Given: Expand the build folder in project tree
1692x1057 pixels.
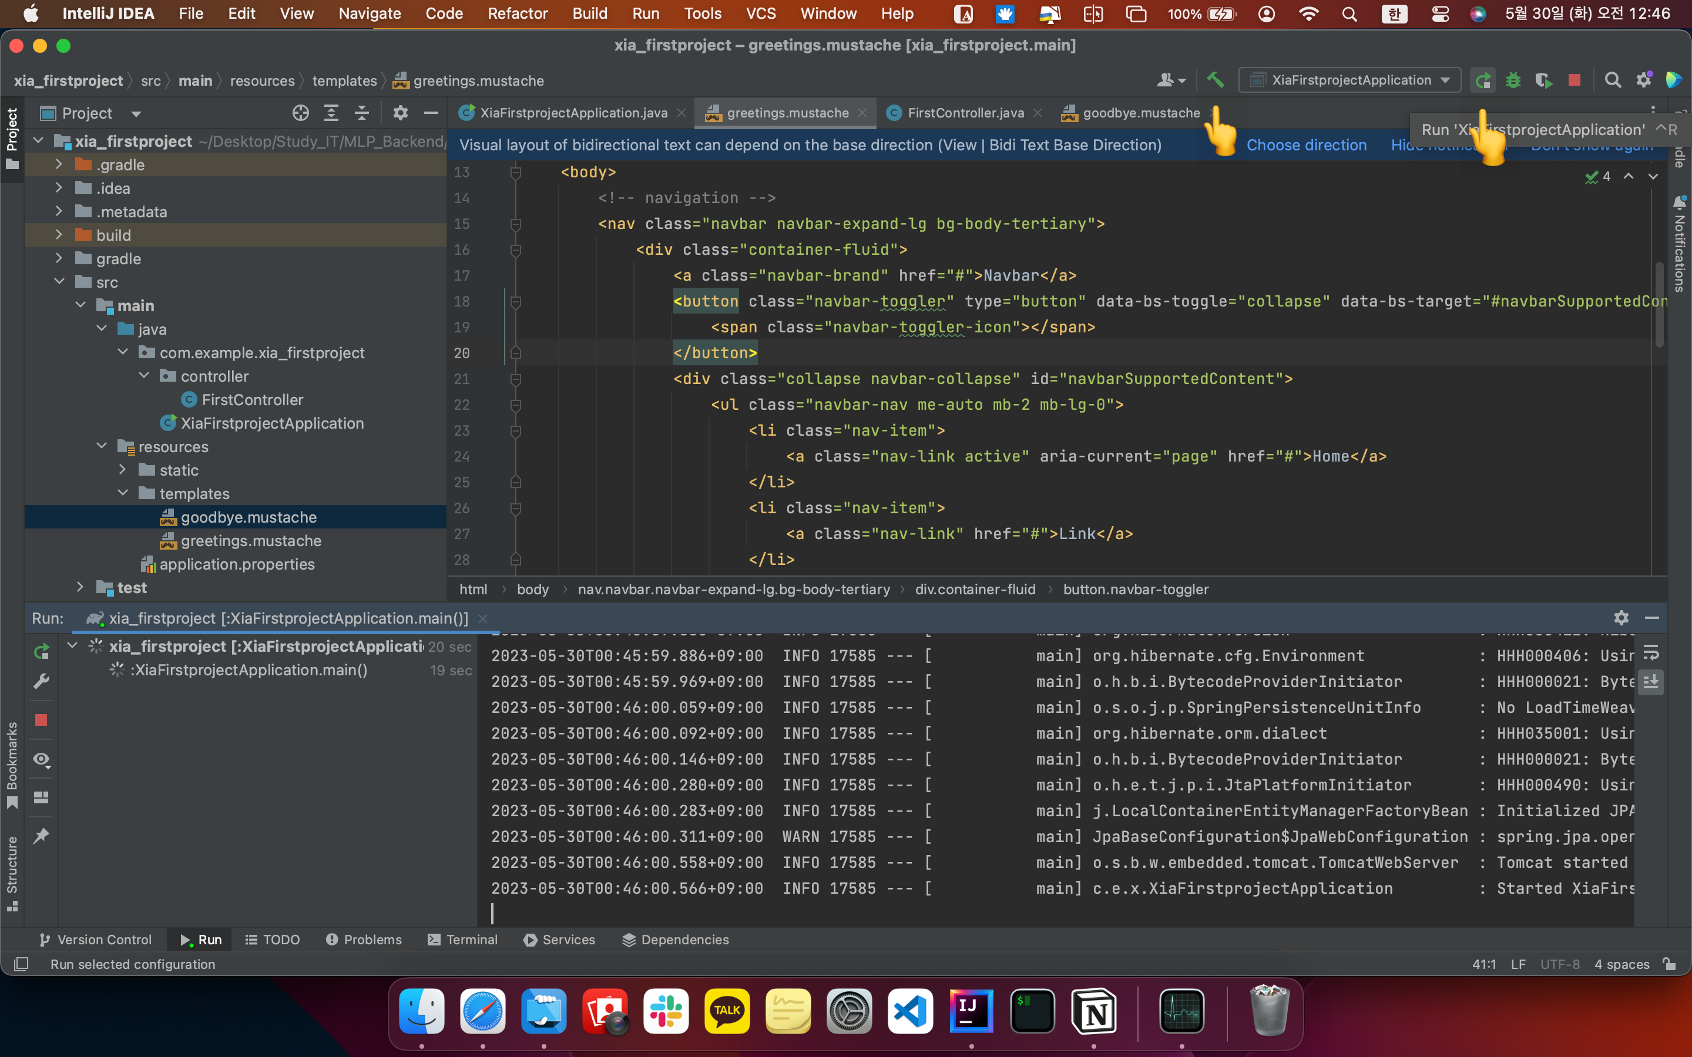Looking at the screenshot, I should click(59, 235).
